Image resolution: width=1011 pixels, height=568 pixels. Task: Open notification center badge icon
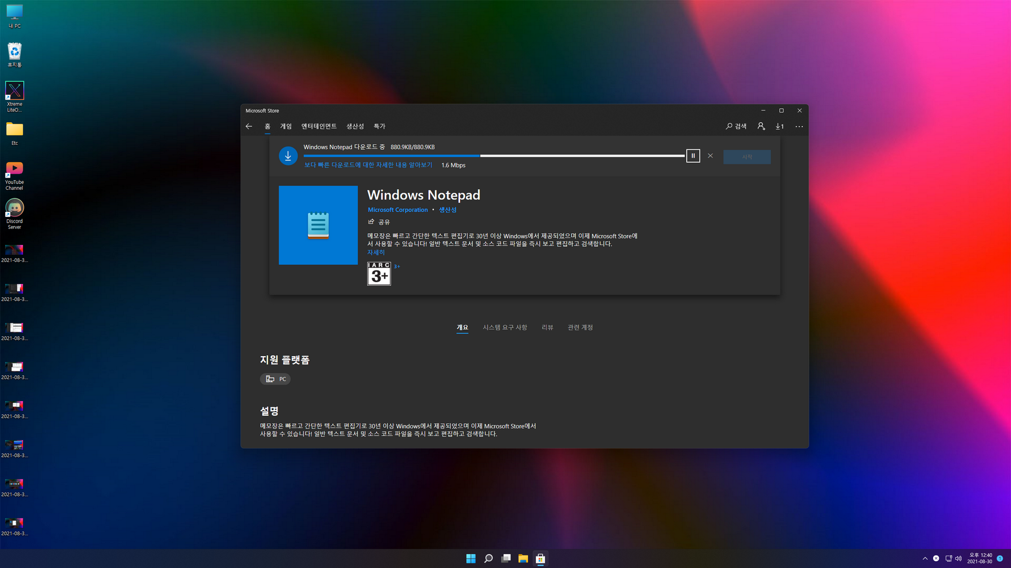click(1000, 558)
